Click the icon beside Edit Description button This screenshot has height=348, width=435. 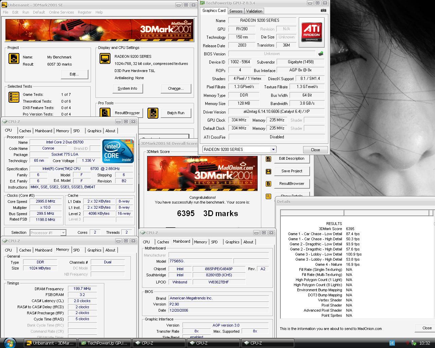pyautogui.click(x=268, y=159)
